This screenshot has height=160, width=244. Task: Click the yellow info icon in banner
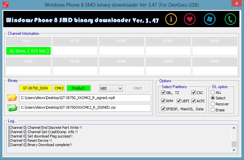tap(171, 19)
